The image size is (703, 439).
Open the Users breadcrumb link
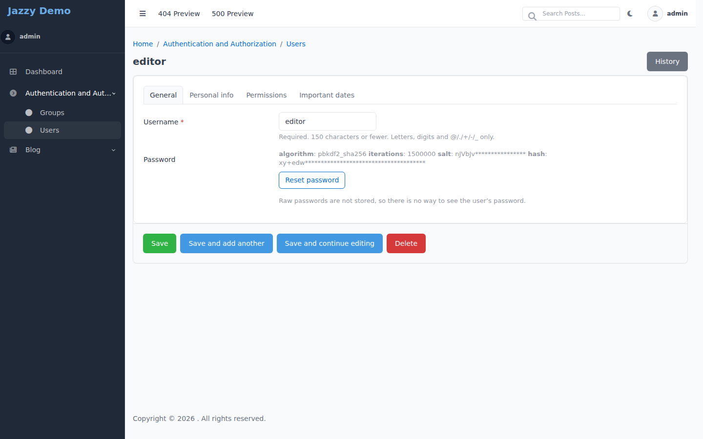pyautogui.click(x=296, y=44)
